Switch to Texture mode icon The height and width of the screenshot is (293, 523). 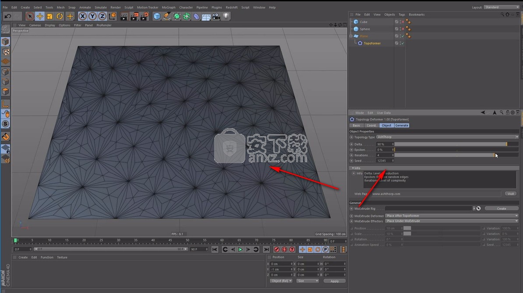5,52
